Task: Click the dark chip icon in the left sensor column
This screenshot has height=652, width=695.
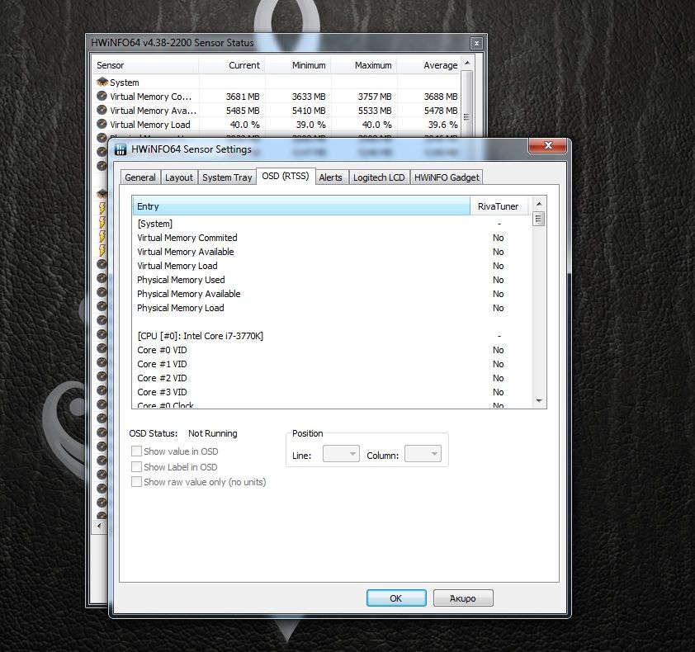Action: click(102, 192)
